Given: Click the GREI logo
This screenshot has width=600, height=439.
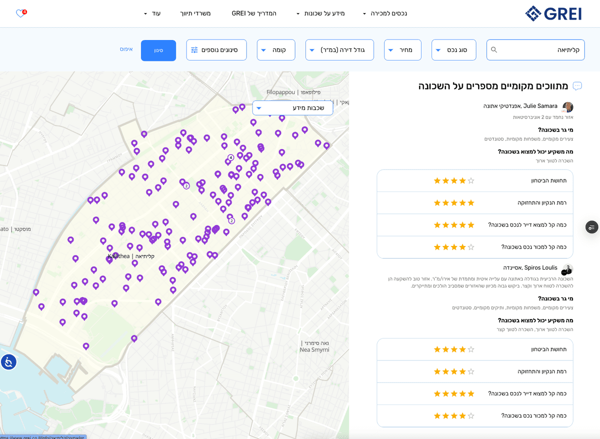Looking at the screenshot, I should 553,13.
